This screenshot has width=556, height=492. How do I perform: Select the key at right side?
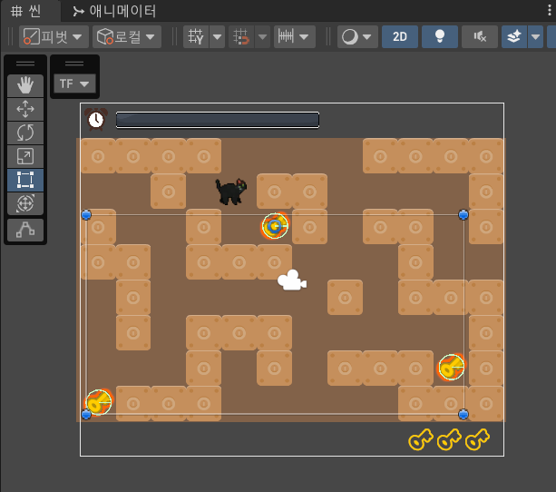tap(451, 367)
